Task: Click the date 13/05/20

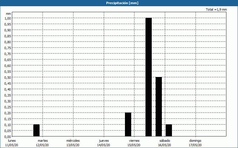Action: tap(73, 145)
